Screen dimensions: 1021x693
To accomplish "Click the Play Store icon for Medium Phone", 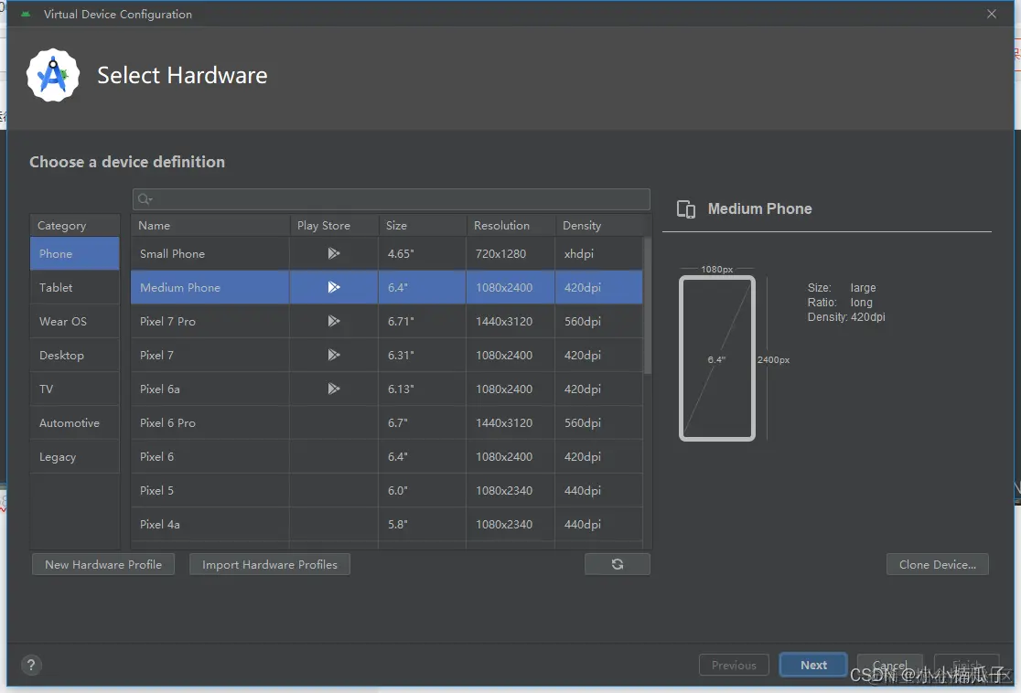I will tap(333, 287).
